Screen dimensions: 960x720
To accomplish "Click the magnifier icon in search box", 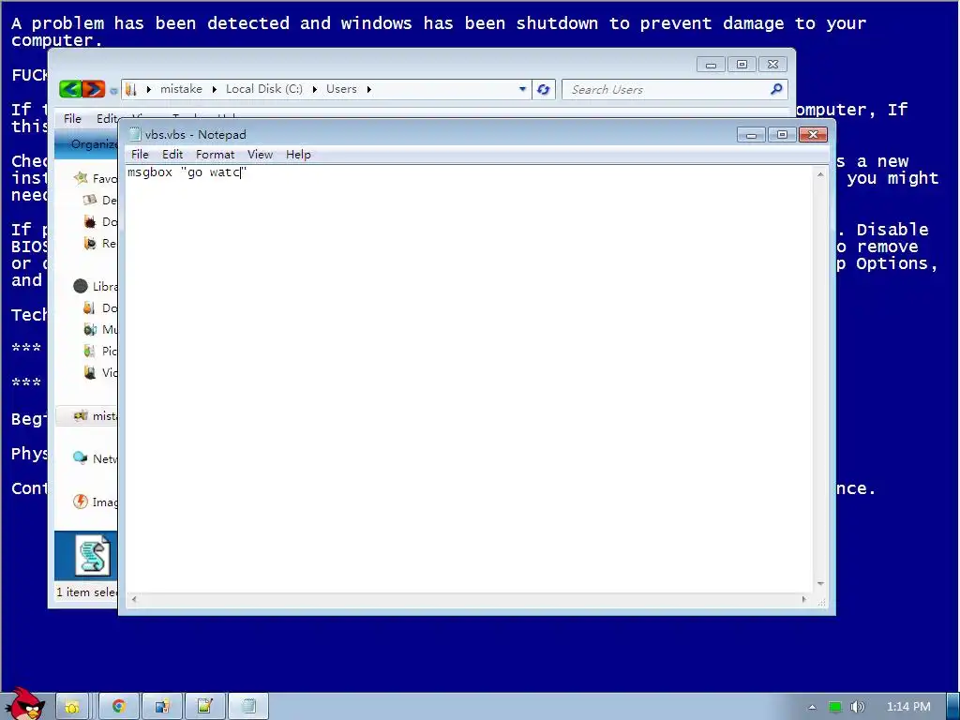I will click(776, 89).
